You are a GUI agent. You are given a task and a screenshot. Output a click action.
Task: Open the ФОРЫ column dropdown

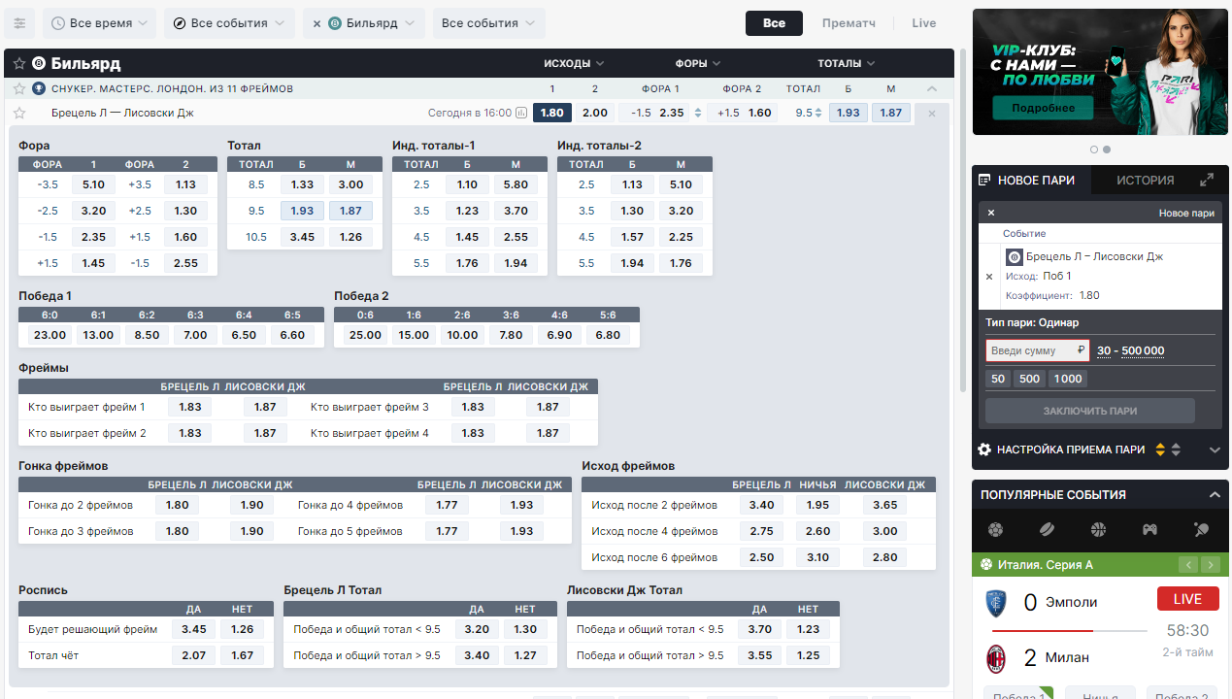[698, 64]
